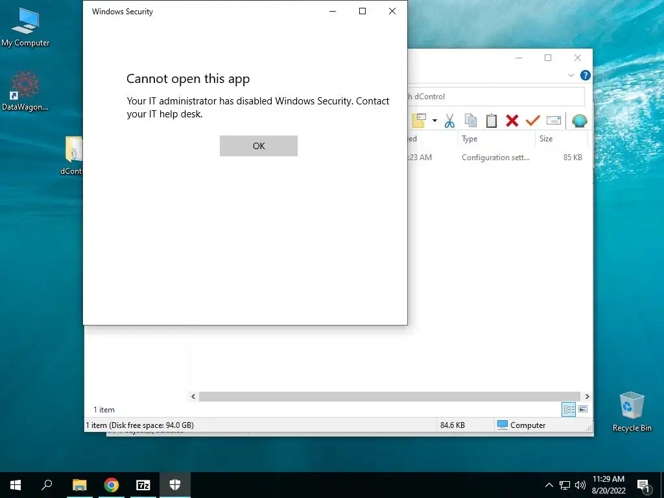
Task: Close the Windows Security window
Action: [392, 12]
